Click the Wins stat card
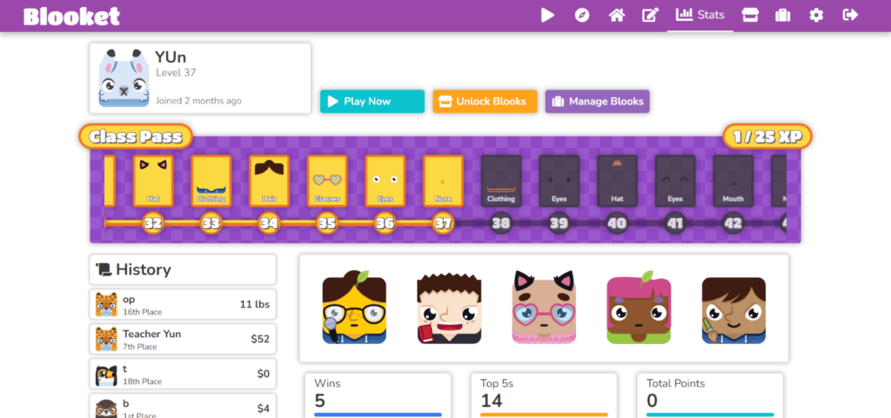This screenshot has width=891, height=418. coord(378,395)
